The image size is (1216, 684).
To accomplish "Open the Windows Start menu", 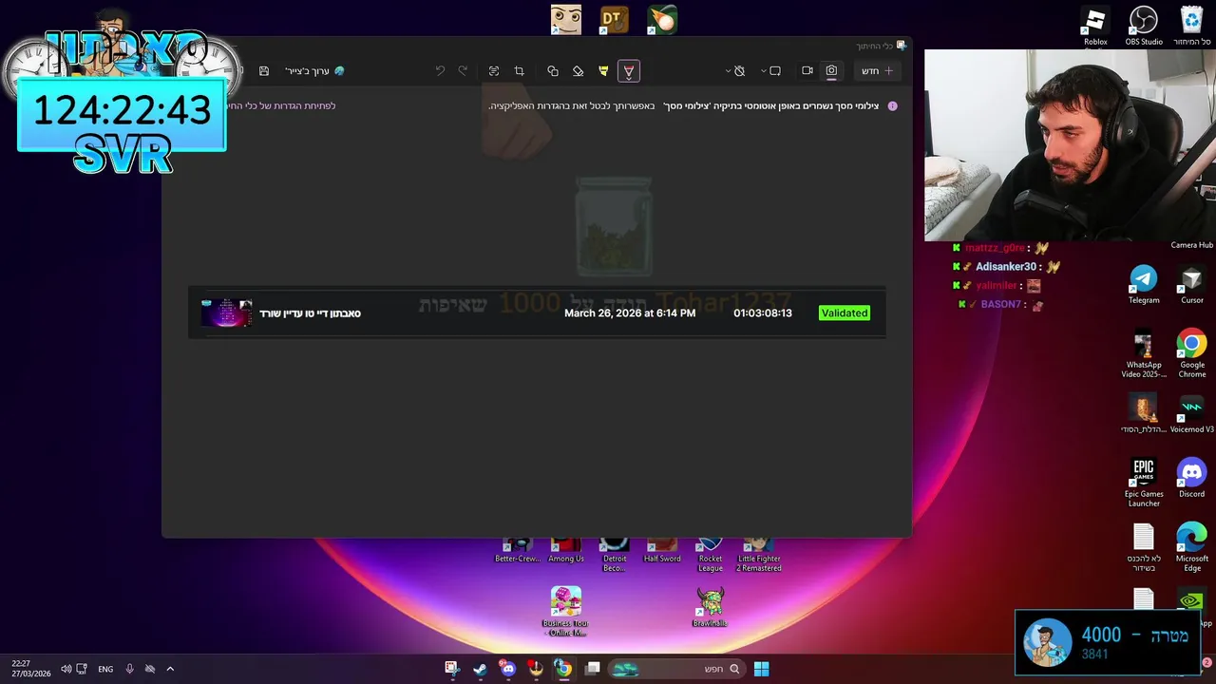I will point(761,669).
